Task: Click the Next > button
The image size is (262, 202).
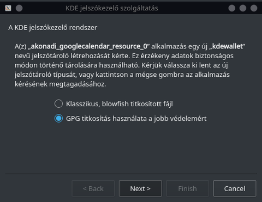Action: (140, 188)
